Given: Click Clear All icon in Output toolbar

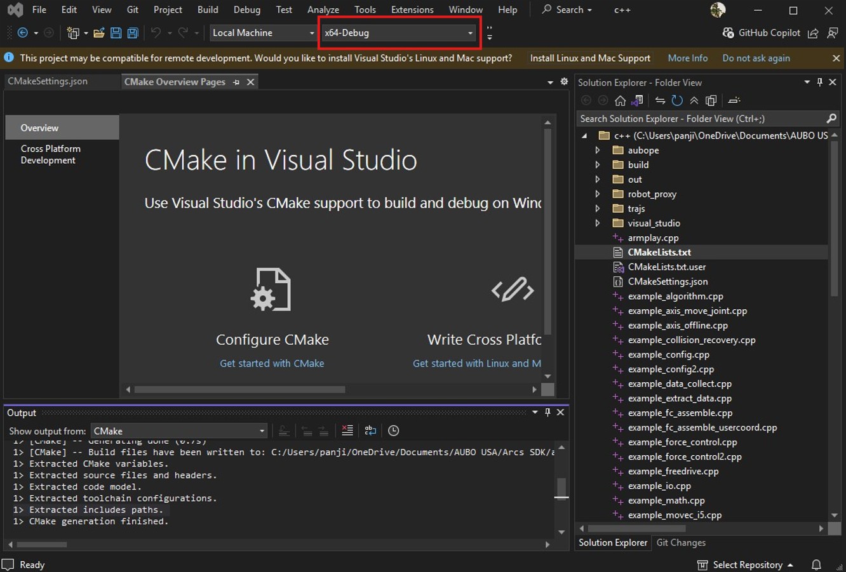Looking at the screenshot, I should click(x=347, y=431).
